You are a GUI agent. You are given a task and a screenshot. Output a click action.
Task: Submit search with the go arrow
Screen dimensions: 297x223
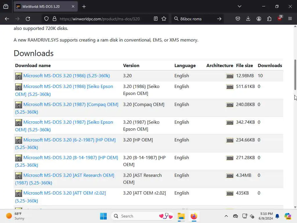click(219, 19)
